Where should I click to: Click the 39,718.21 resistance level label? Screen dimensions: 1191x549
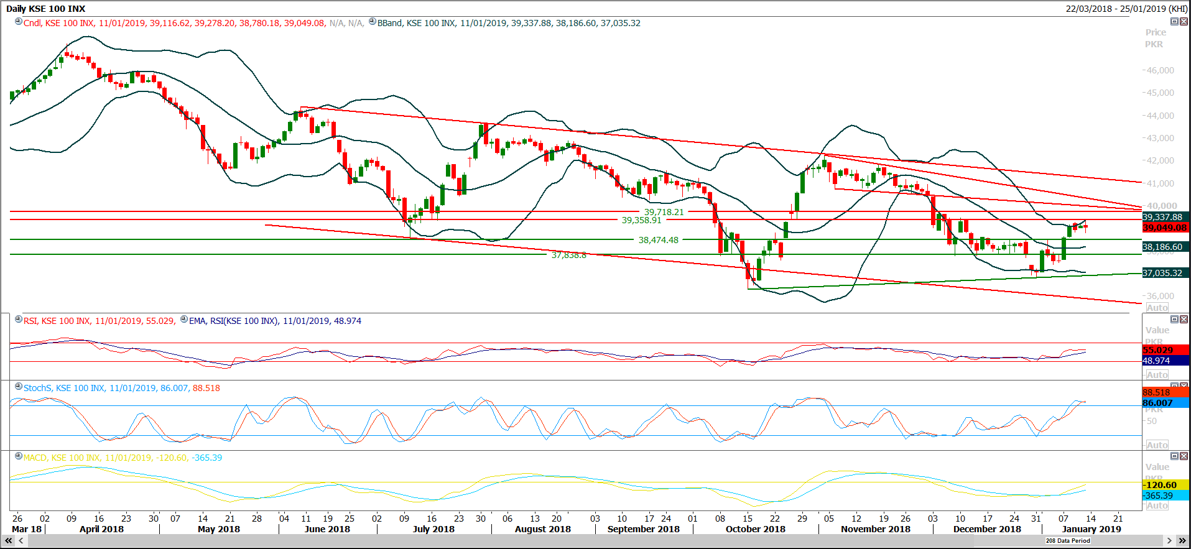(664, 212)
